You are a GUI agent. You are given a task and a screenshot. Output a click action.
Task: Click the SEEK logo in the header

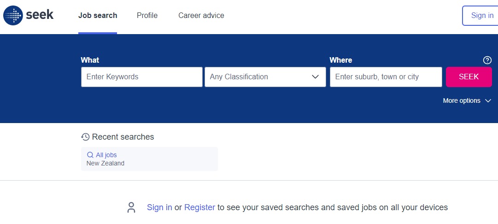(29, 15)
